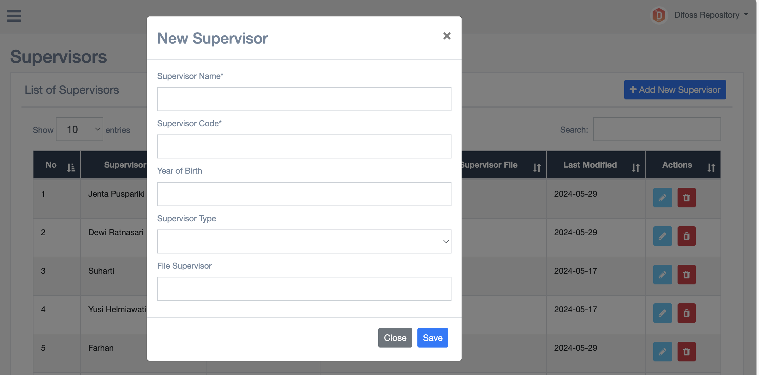The width and height of the screenshot is (759, 375).
Task: Focus the Supervisor Name input field
Action: click(304, 99)
